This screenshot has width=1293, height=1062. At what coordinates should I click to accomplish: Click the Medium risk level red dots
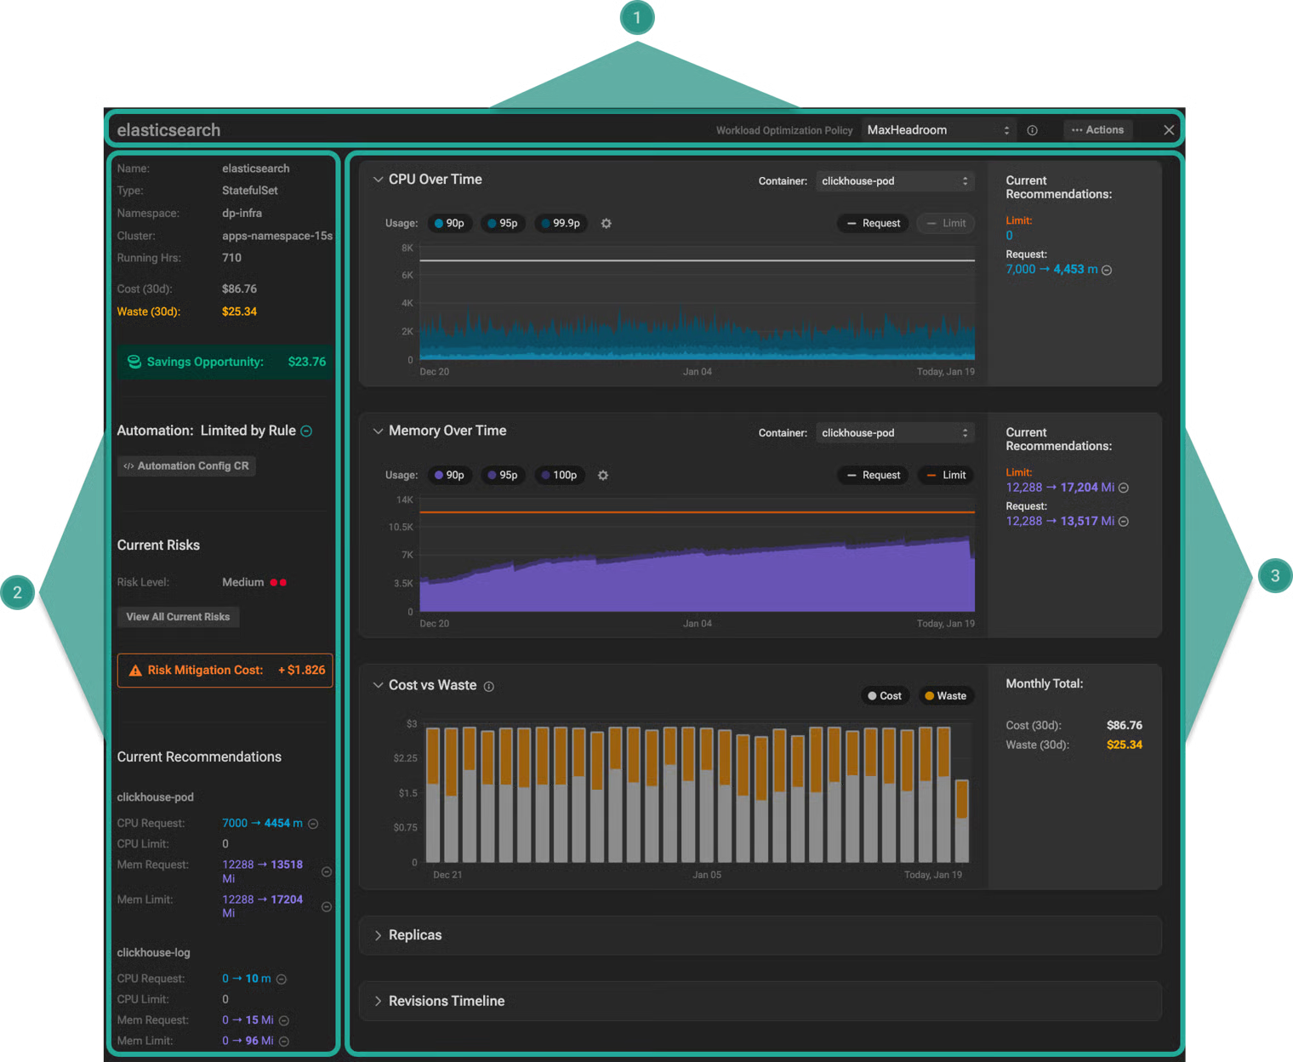(x=278, y=583)
